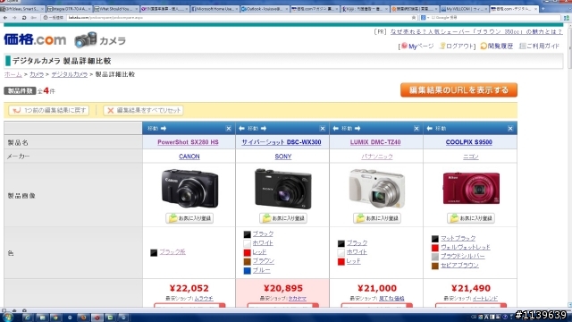Viewport: 572px width, 322px height.
Task: Select LUMIX ホワイト color link
Action: coord(357,252)
